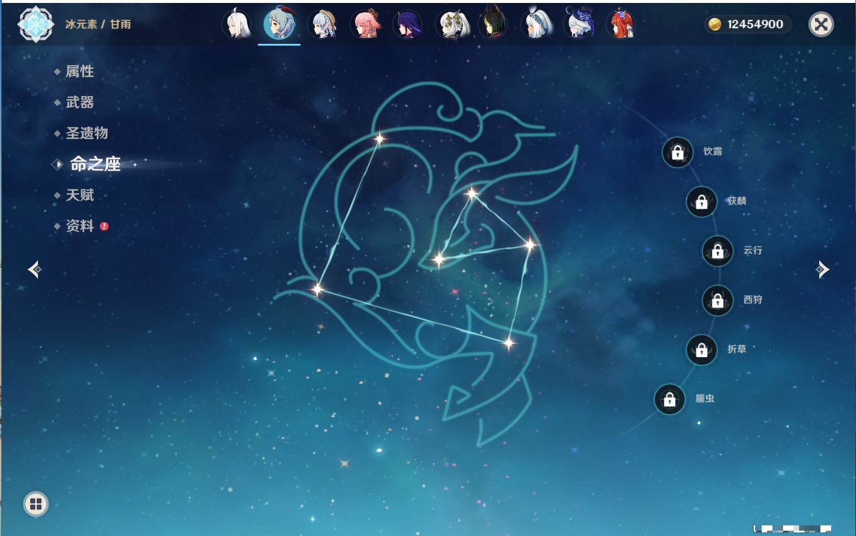Select the white-haired avatar with blue headband
This screenshot has width=856, height=536.
point(537,24)
